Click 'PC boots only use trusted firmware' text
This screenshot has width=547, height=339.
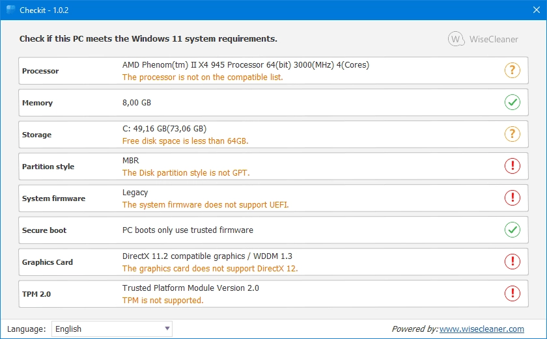point(188,230)
